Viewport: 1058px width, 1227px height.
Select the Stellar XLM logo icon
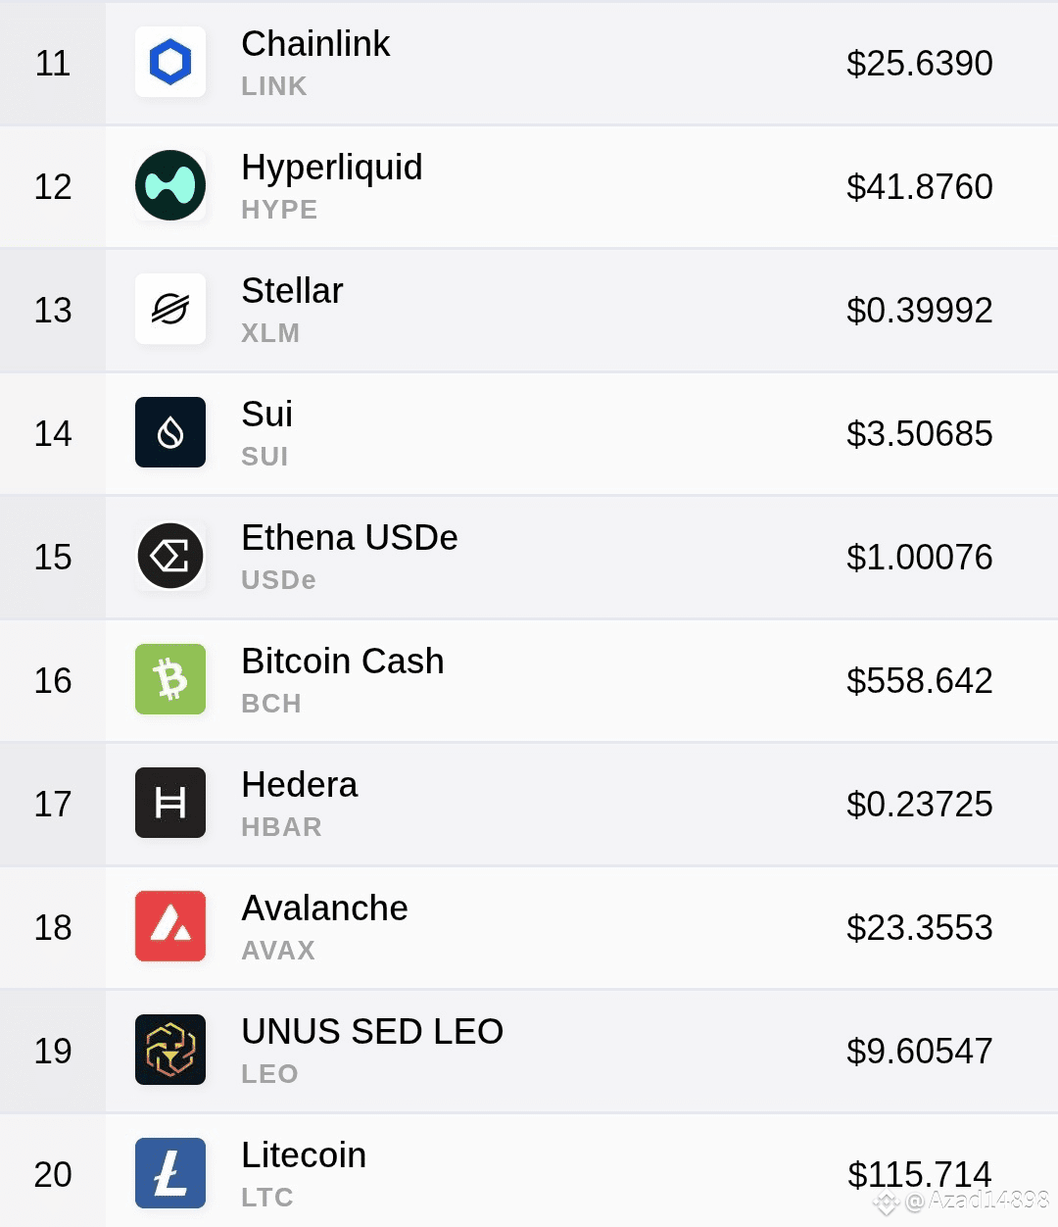pos(170,309)
